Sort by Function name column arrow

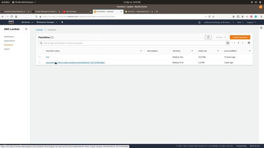click(141, 51)
